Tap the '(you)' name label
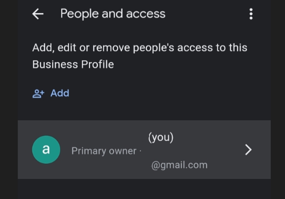285x199 pixels. 161,137
